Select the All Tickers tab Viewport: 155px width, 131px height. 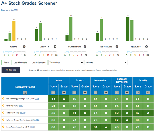pos(11,70)
